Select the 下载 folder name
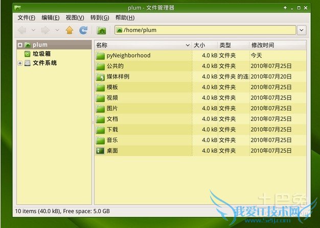 [x=112, y=130]
